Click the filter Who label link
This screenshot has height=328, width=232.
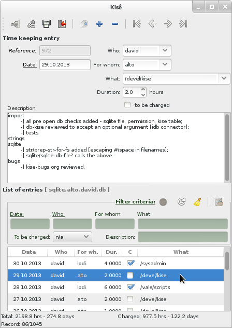tap(59, 214)
